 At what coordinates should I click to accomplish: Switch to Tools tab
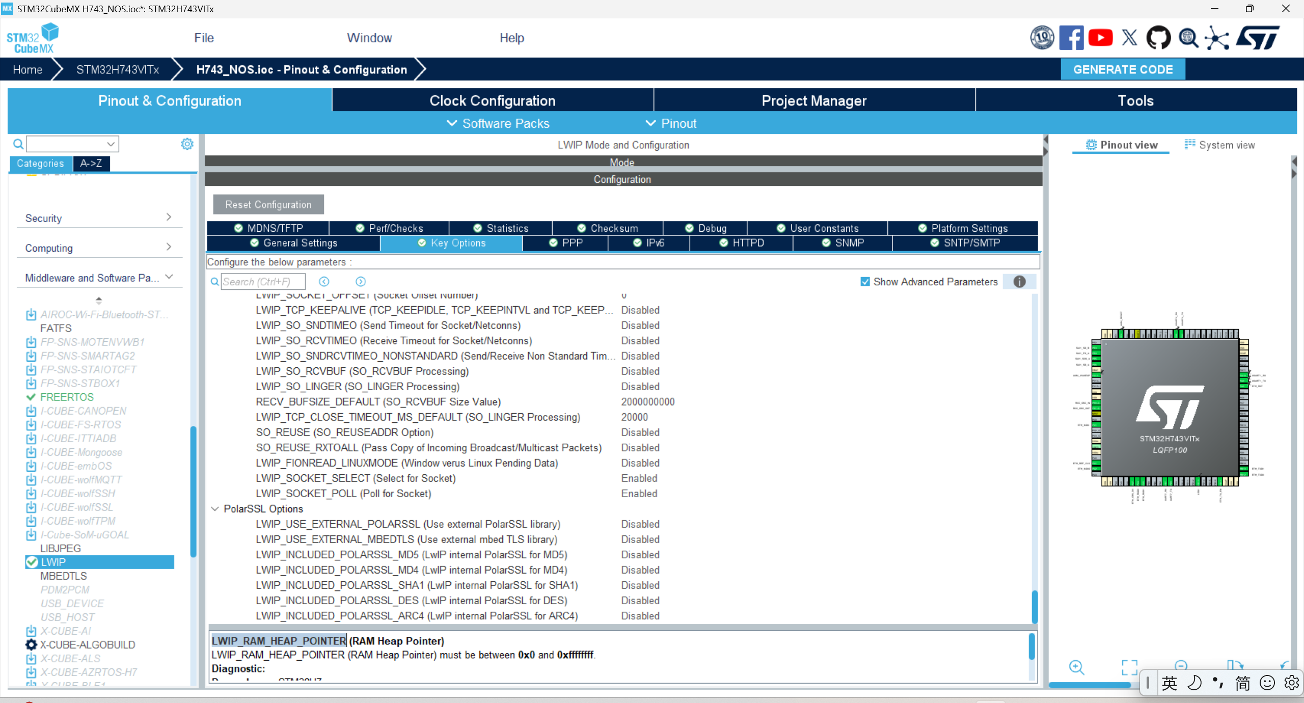pos(1135,100)
